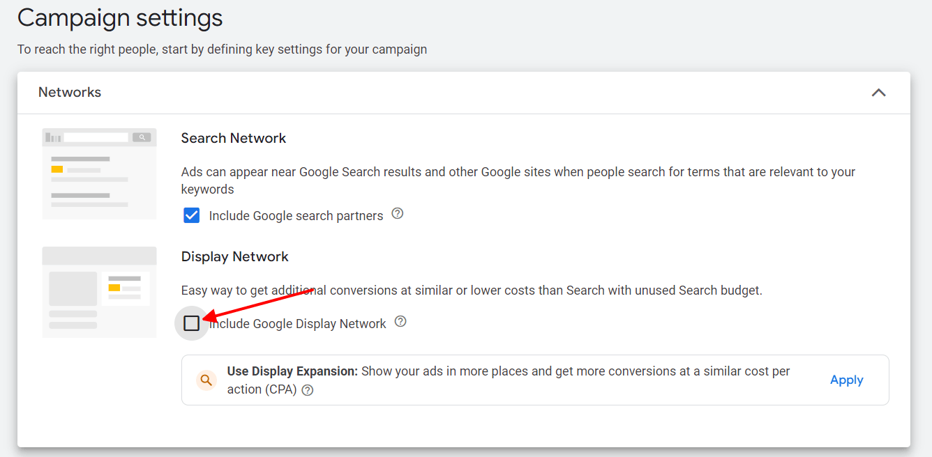Apply the Display Expansion recommendation
This screenshot has width=932, height=457.
point(846,380)
